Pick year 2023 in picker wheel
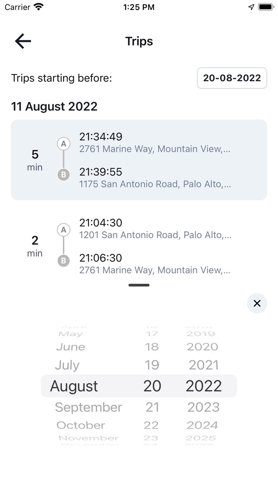The image size is (278, 495). [x=203, y=407]
